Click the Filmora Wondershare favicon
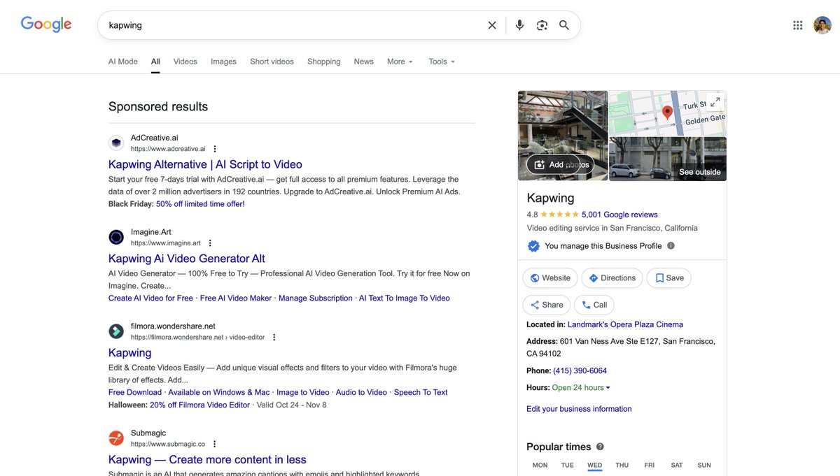This screenshot has width=840, height=476. (x=116, y=331)
